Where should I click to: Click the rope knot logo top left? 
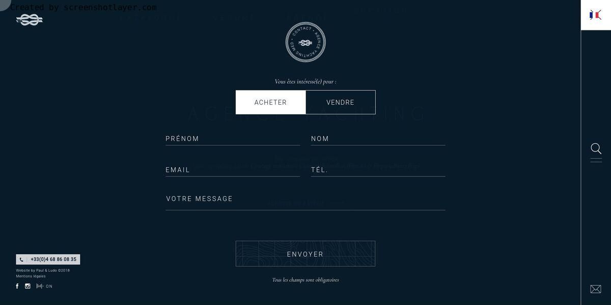tap(29, 20)
